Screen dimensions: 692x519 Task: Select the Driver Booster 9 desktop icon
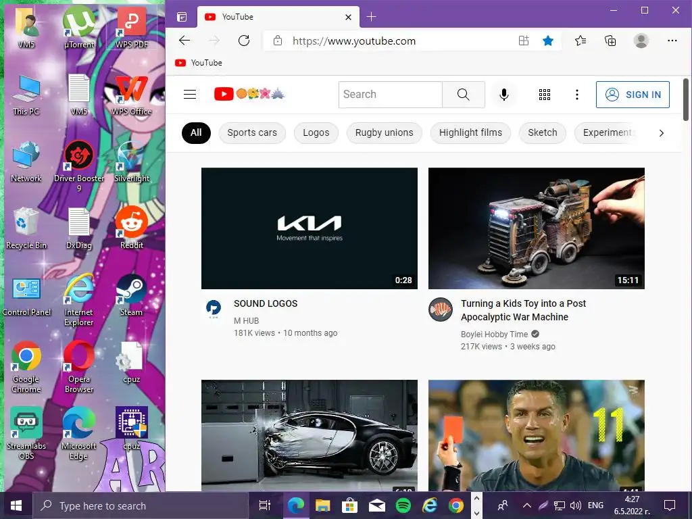coord(79,167)
